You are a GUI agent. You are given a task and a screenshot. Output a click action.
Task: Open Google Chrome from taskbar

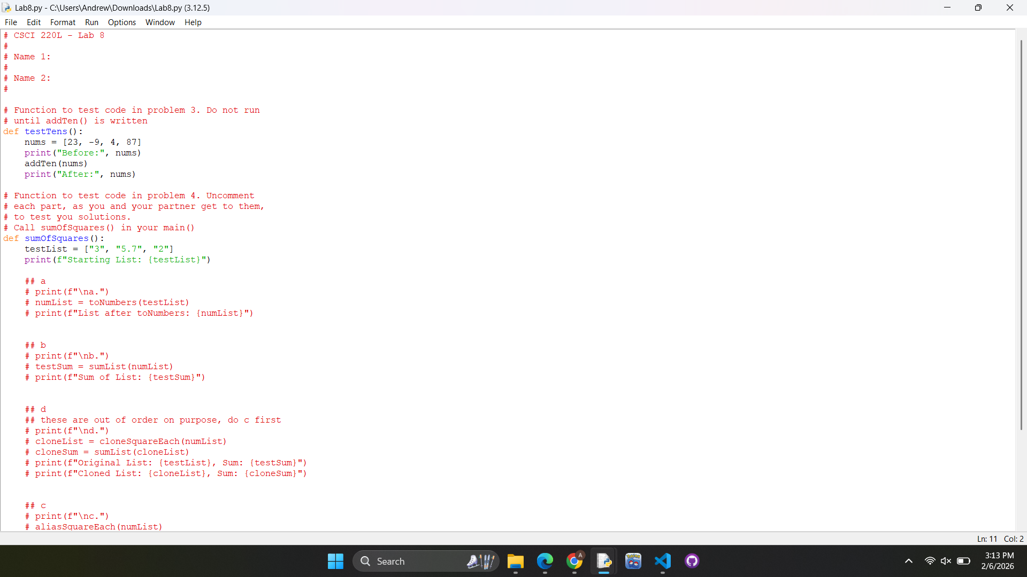coord(574,561)
